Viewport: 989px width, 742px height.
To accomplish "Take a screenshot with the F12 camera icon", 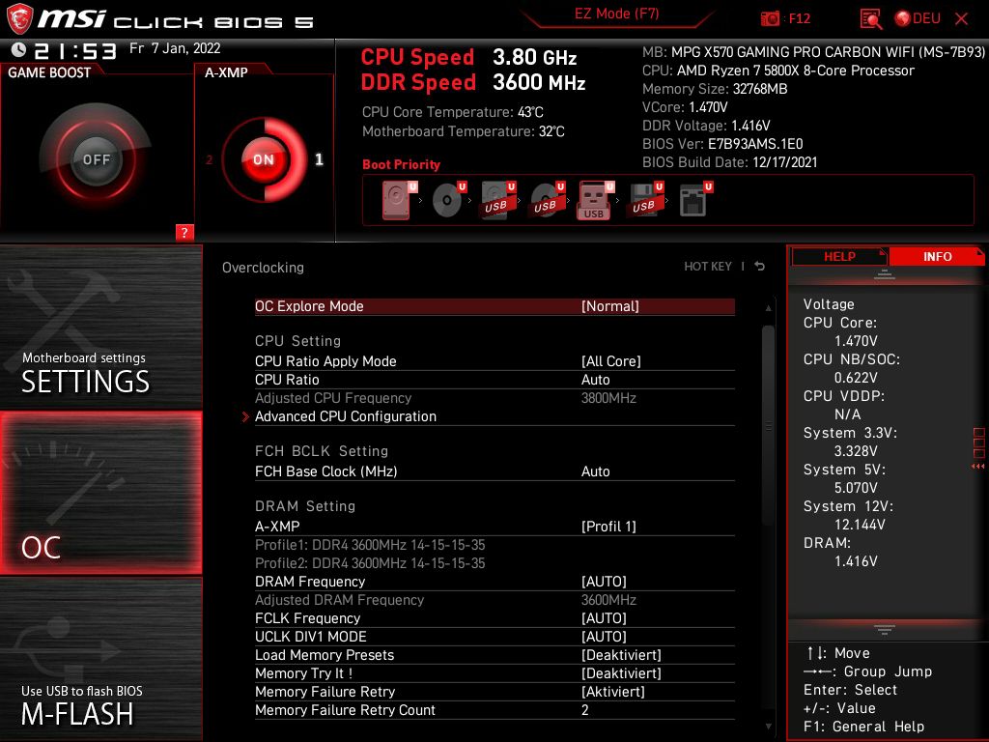I will pos(770,18).
